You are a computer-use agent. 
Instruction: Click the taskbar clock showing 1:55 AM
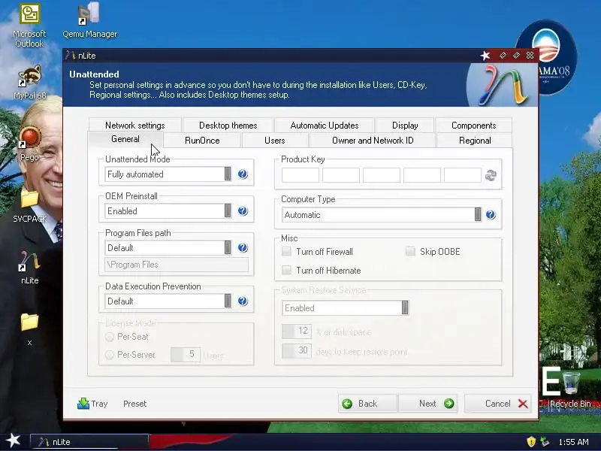coord(573,442)
